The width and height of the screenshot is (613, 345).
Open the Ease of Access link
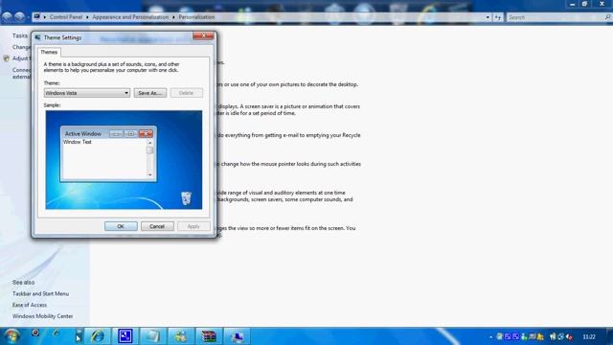point(30,305)
